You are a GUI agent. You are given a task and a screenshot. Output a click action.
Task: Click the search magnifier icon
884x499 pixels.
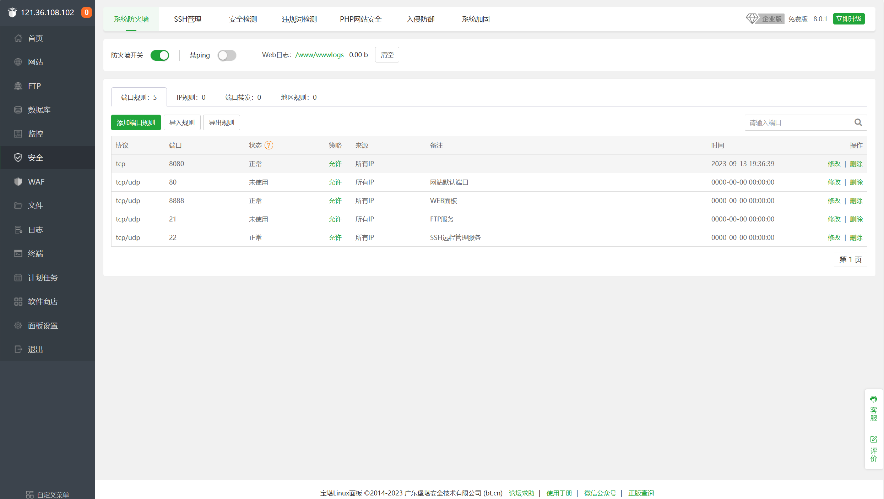(x=858, y=122)
